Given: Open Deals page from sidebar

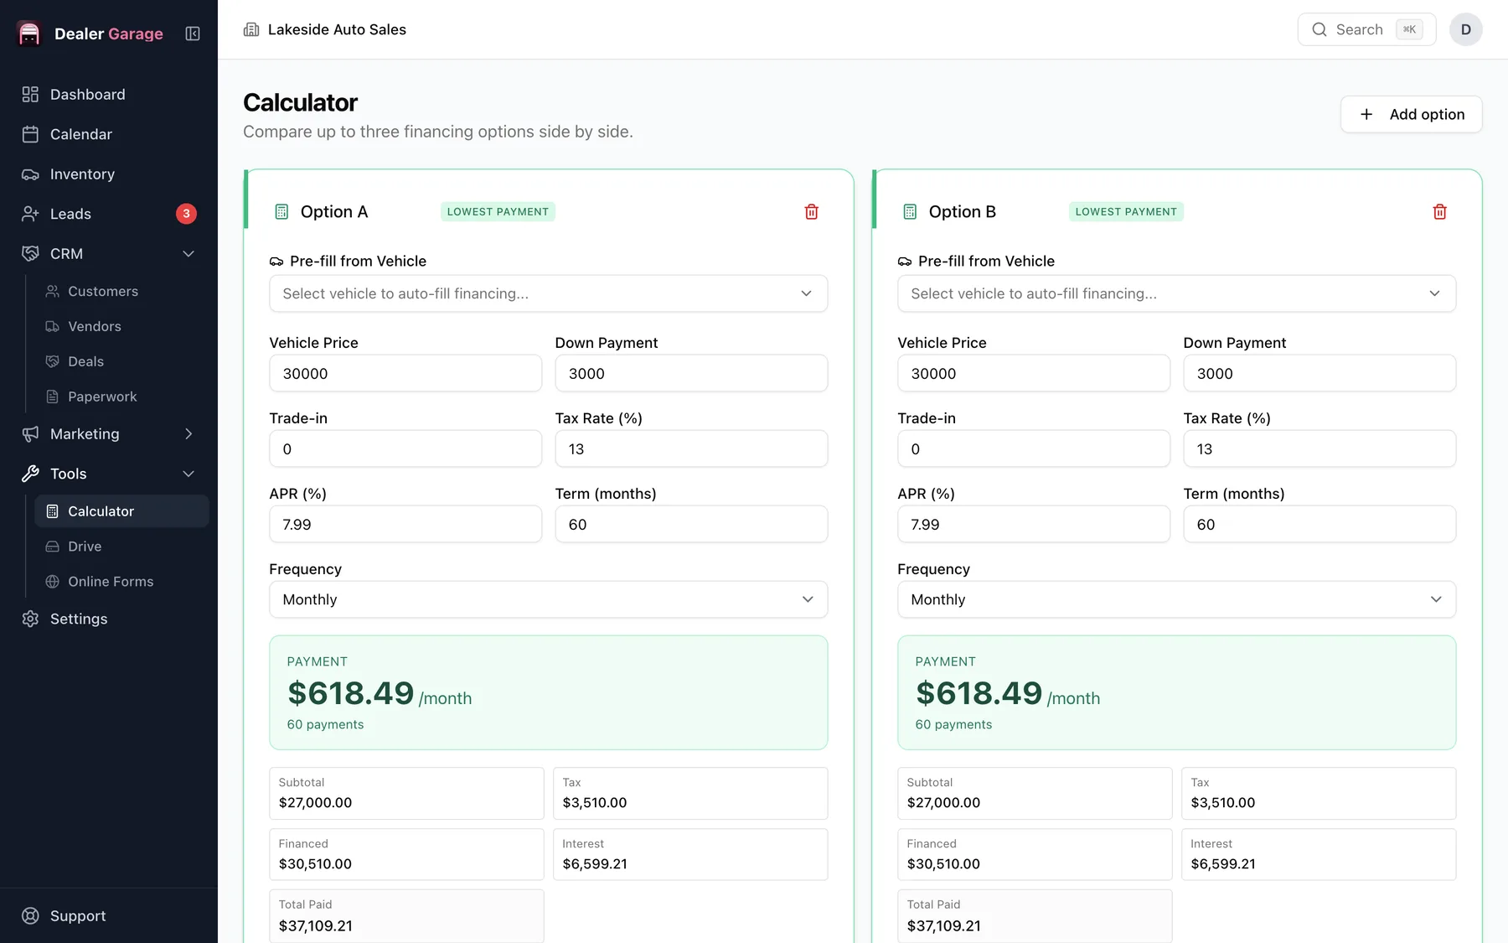Looking at the screenshot, I should (122, 361).
